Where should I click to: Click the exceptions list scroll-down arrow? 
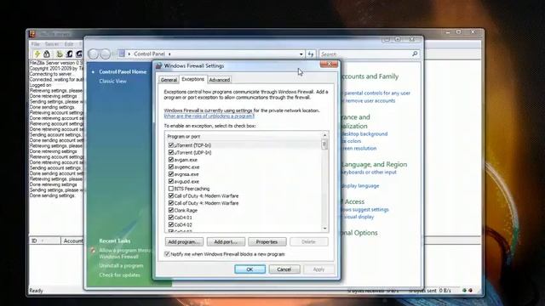(324, 229)
